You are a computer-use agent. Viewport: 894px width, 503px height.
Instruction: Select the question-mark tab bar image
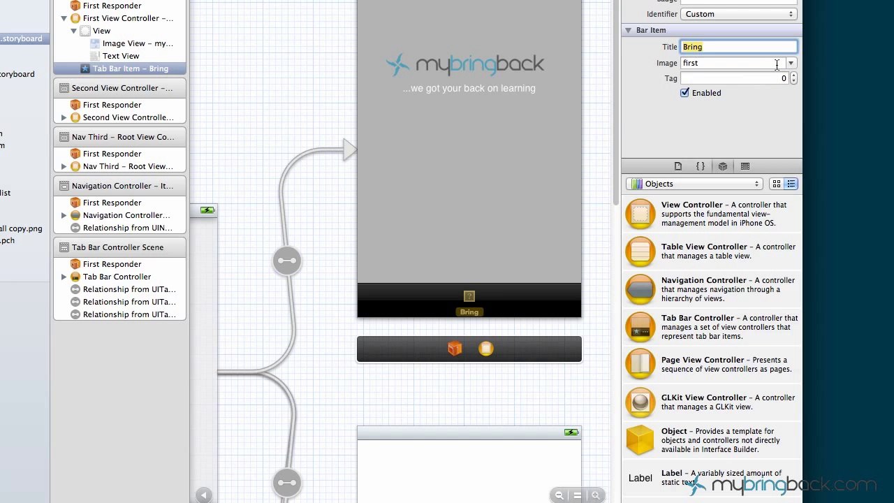pyautogui.click(x=469, y=296)
